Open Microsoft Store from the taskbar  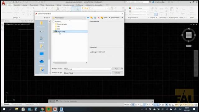tap(23, 109)
